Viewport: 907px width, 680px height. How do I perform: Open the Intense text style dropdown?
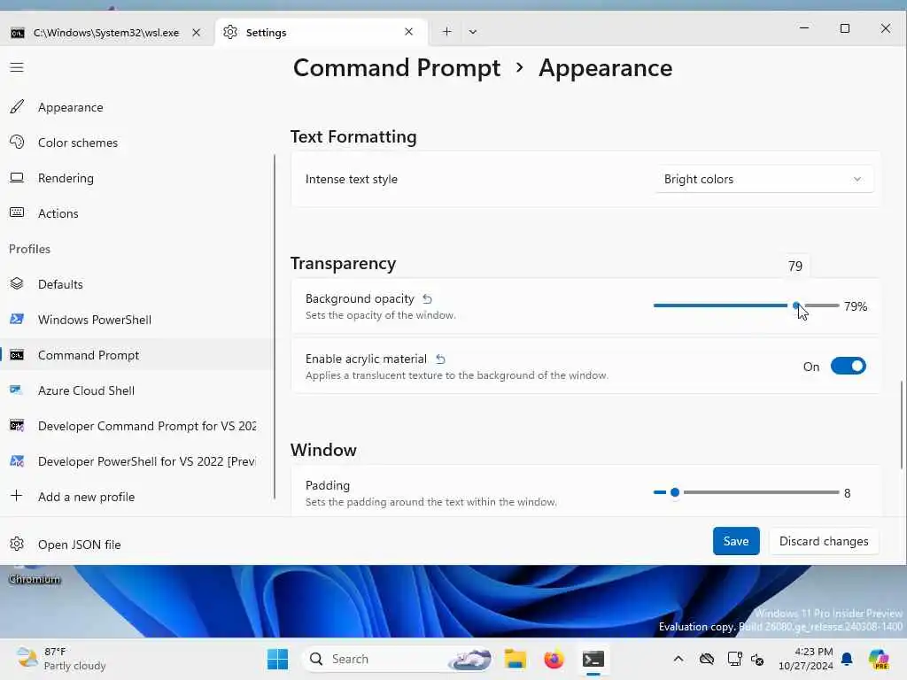coord(764,179)
